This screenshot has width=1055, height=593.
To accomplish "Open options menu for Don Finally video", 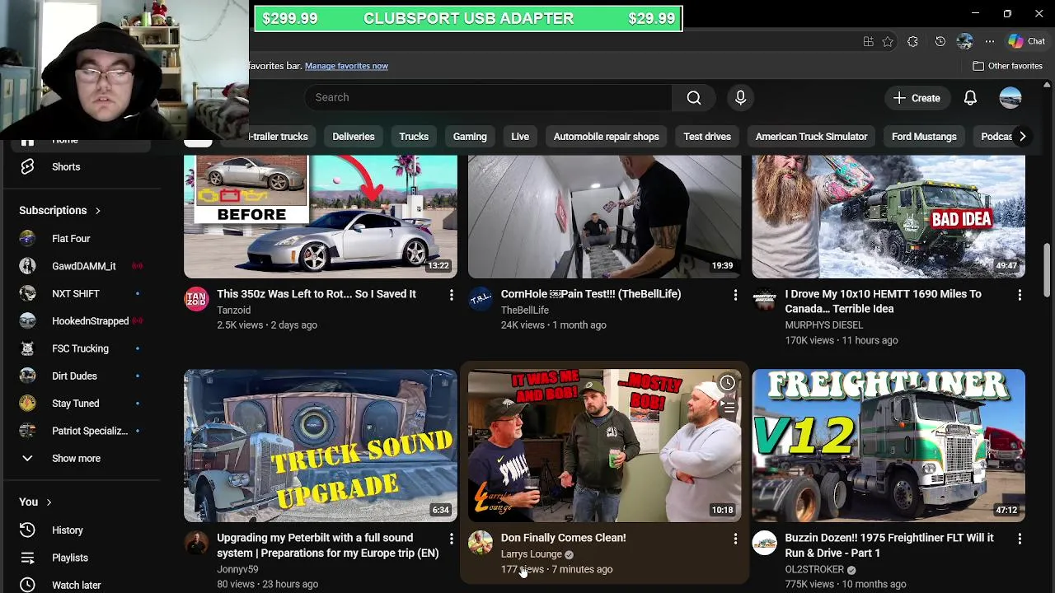I will click(735, 539).
